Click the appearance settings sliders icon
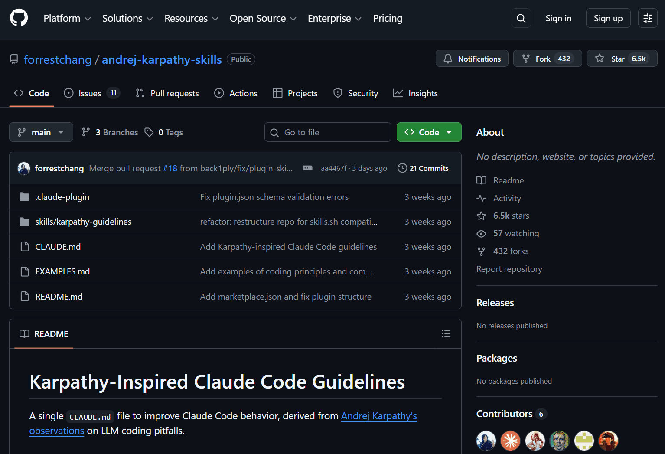The image size is (665, 454). (648, 18)
